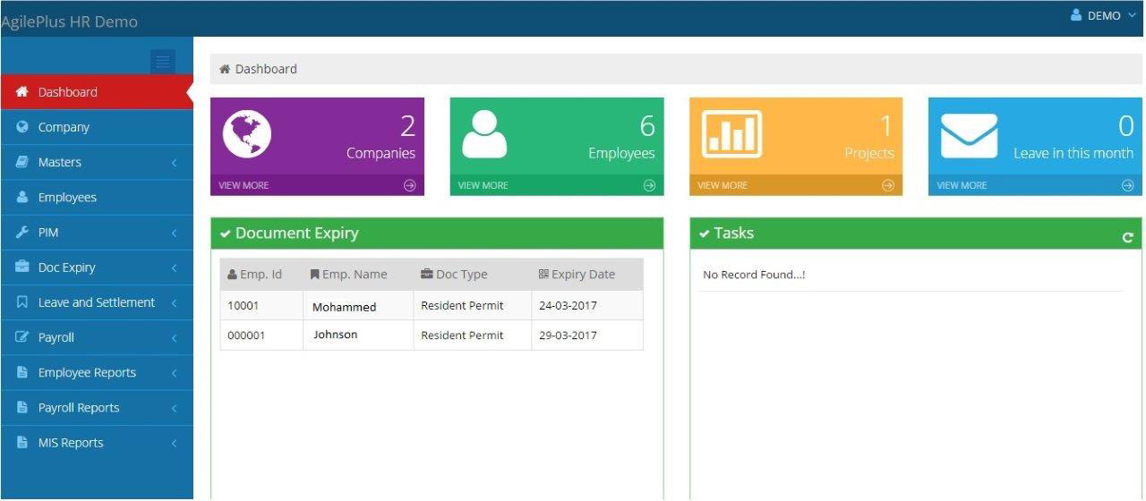Select Employees in the sidebar

point(97,197)
